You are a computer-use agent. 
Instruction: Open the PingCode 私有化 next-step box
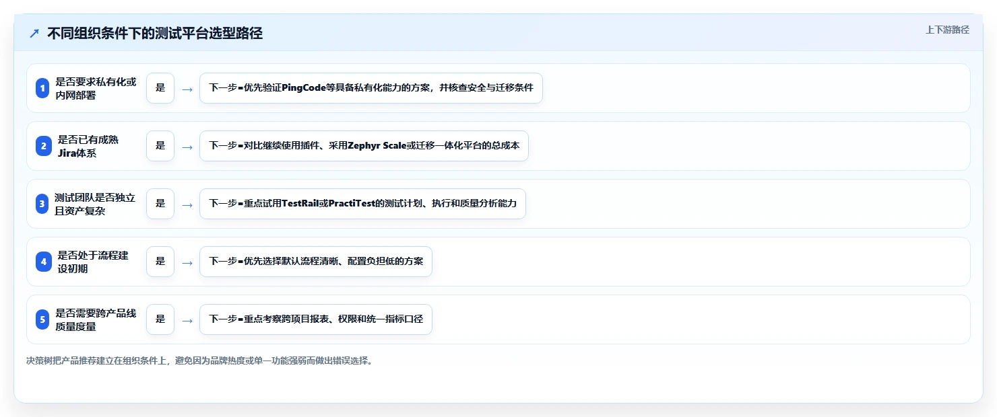[371, 88]
